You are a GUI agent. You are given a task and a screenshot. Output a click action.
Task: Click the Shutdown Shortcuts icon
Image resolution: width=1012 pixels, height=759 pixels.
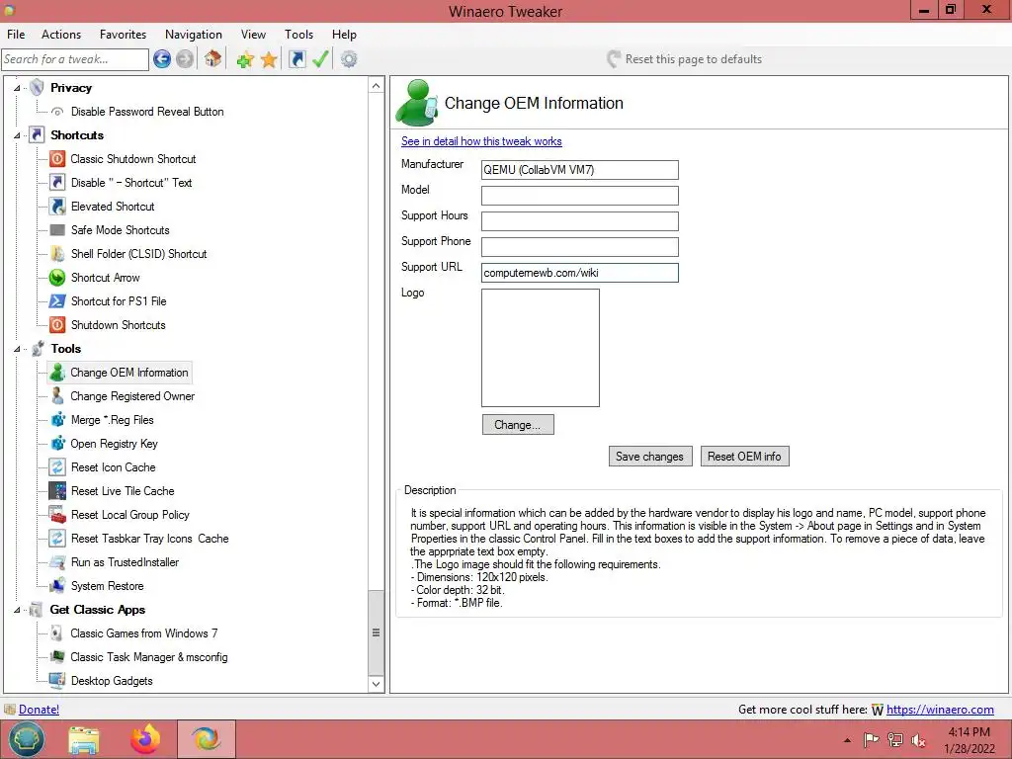[57, 324]
